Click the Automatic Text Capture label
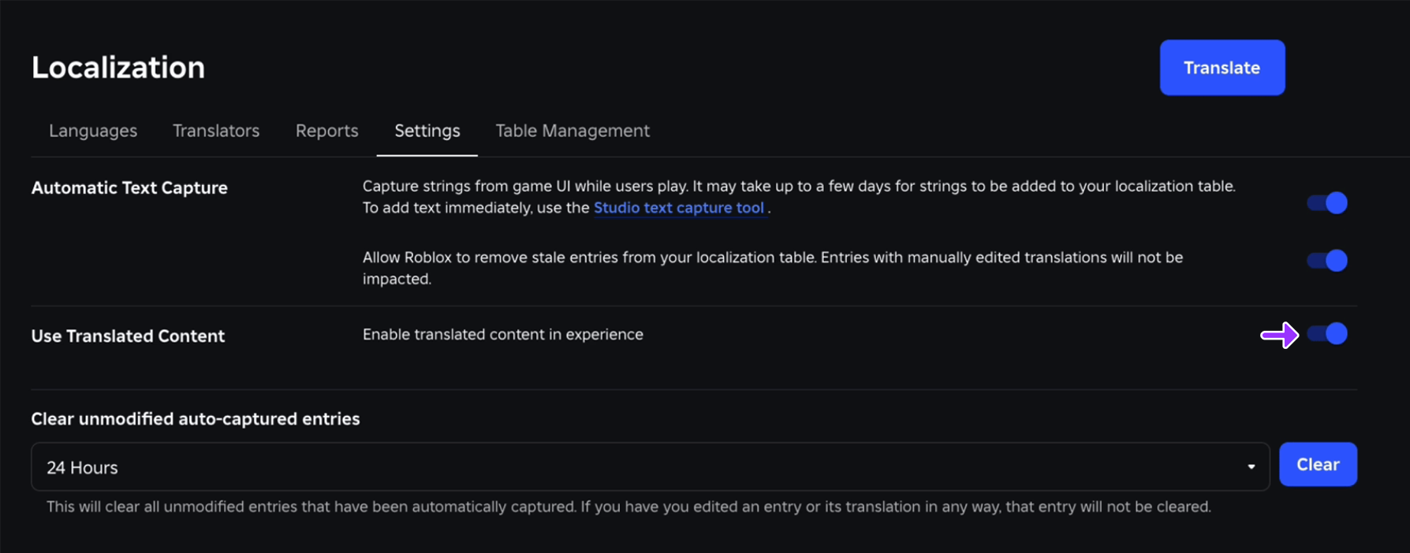Screen dimensions: 1410x553 click(129, 188)
